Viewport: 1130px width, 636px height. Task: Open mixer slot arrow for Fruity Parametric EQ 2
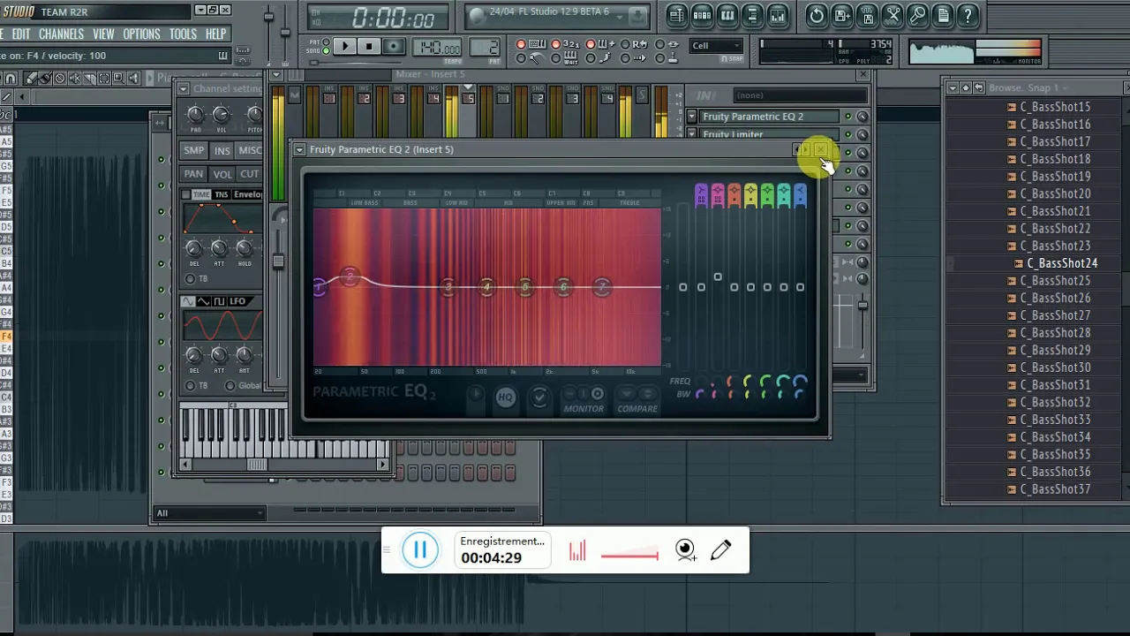pyautogui.click(x=692, y=117)
